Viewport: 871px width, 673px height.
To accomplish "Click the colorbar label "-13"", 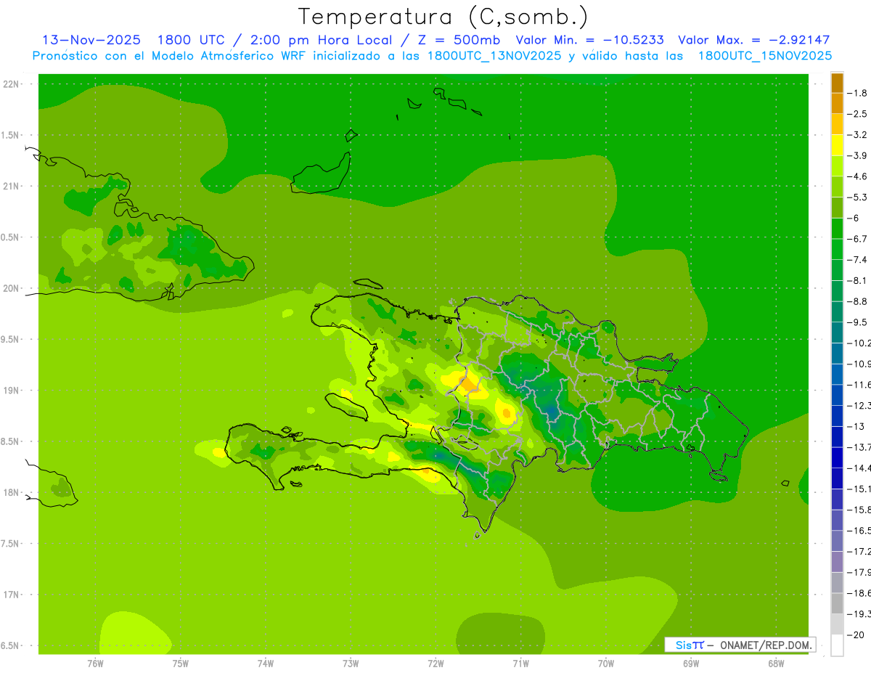I will [855, 426].
